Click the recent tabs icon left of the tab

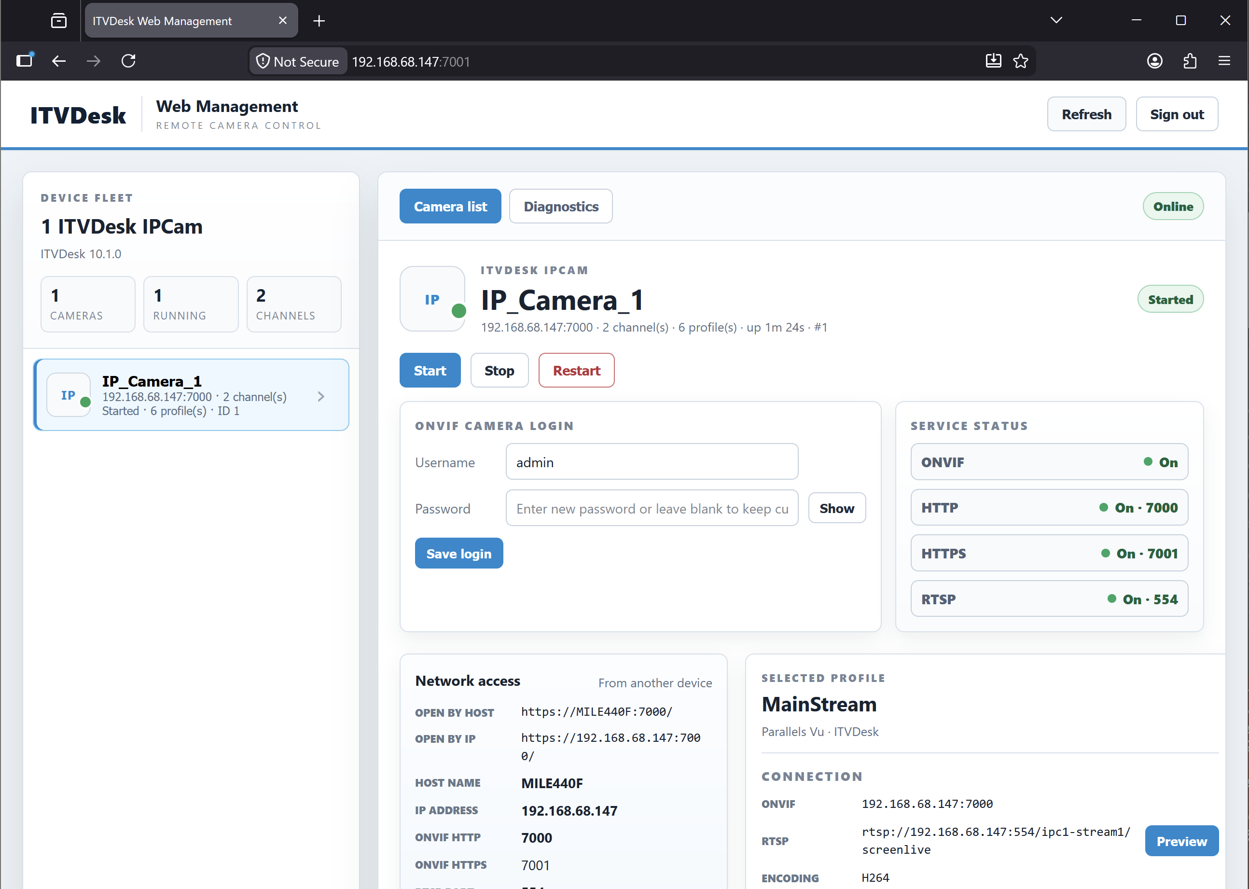[58, 21]
